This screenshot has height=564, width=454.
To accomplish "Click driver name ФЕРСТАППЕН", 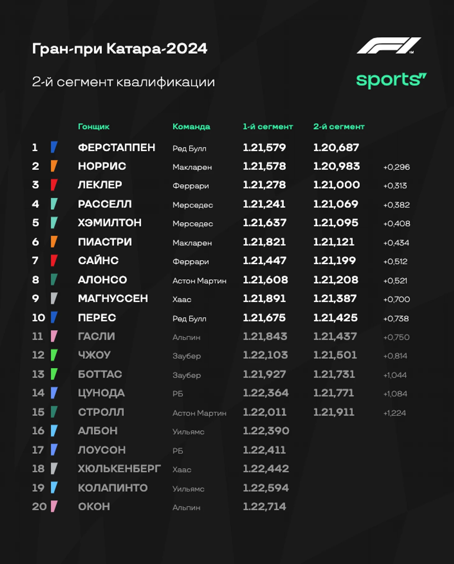I will tap(117, 148).
